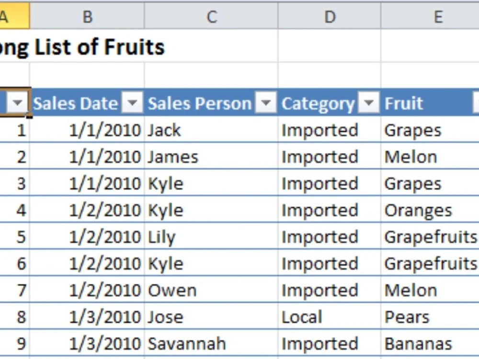
Task: Click the 'Long List of Fruits' title cell
Action: click(81, 47)
